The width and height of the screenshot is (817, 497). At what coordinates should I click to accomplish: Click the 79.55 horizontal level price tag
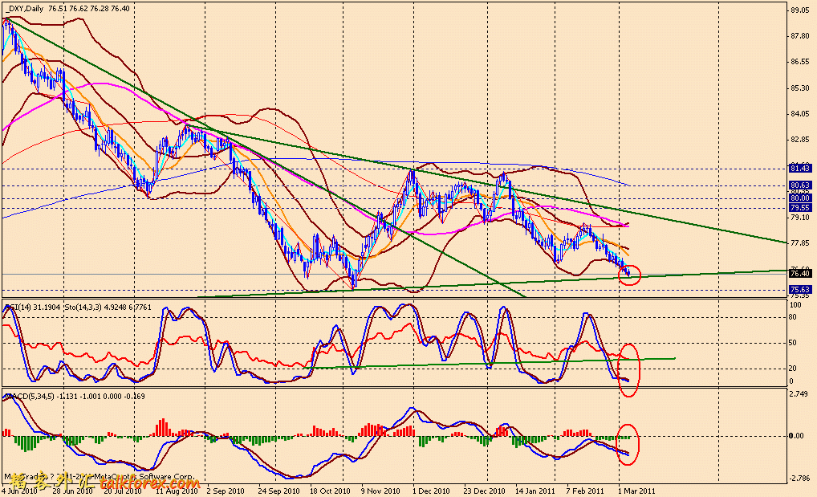coord(800,208)
